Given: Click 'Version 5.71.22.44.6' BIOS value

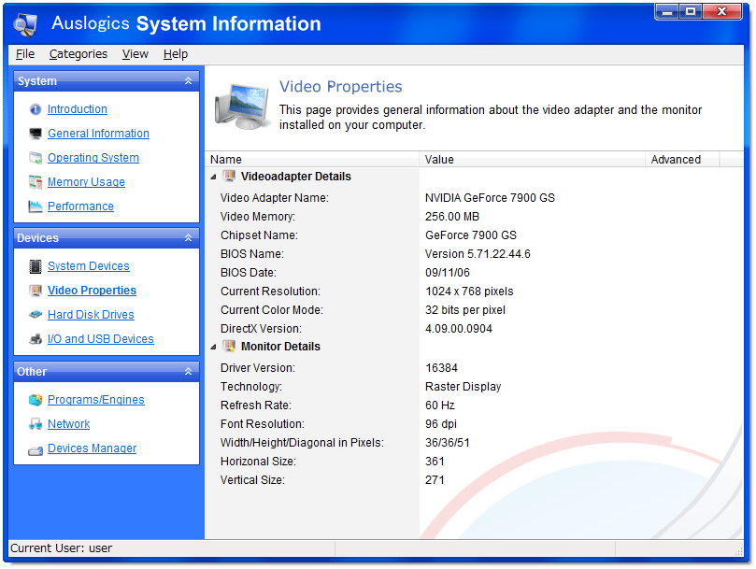Looking at the screenshot, I should [478, 254].
